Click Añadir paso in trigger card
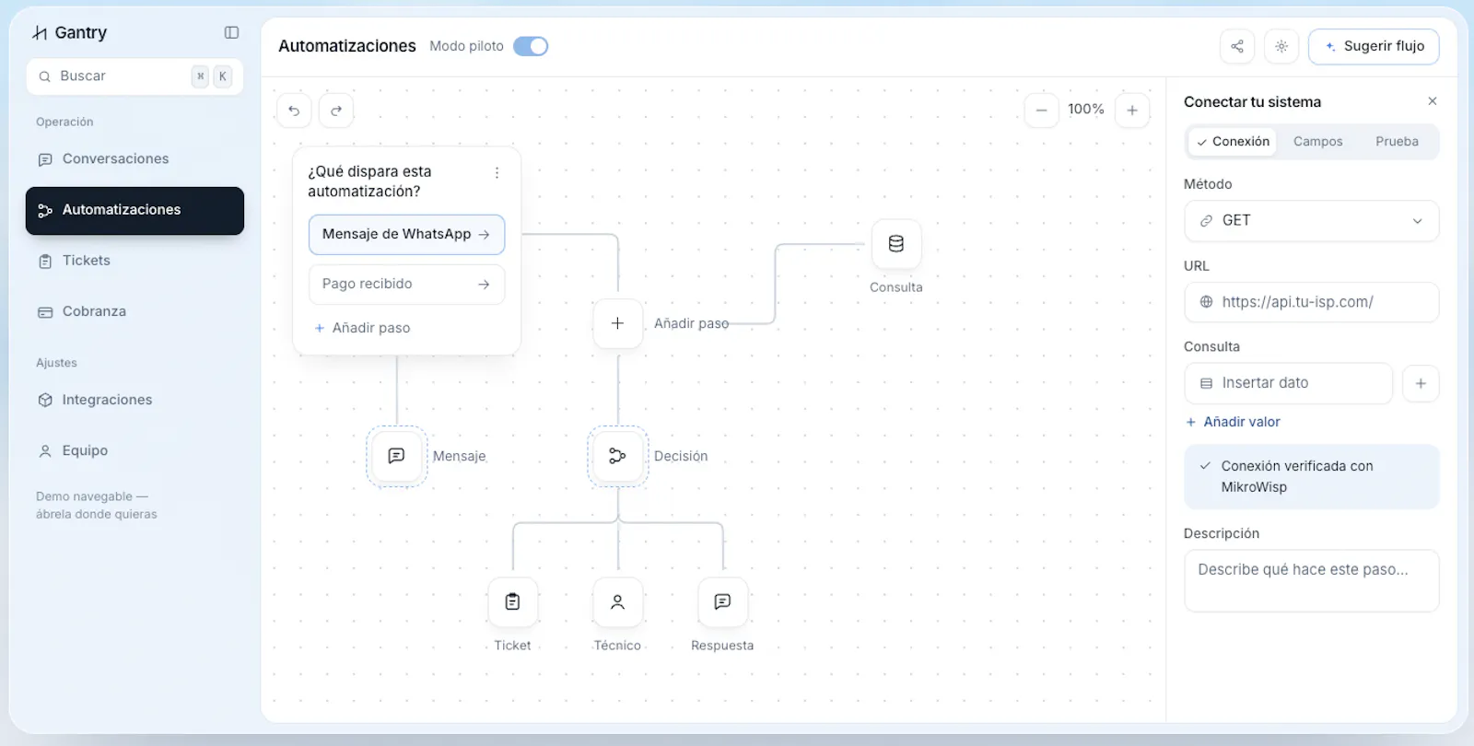Screen dimensions: 1474x746 pos(362,328)
